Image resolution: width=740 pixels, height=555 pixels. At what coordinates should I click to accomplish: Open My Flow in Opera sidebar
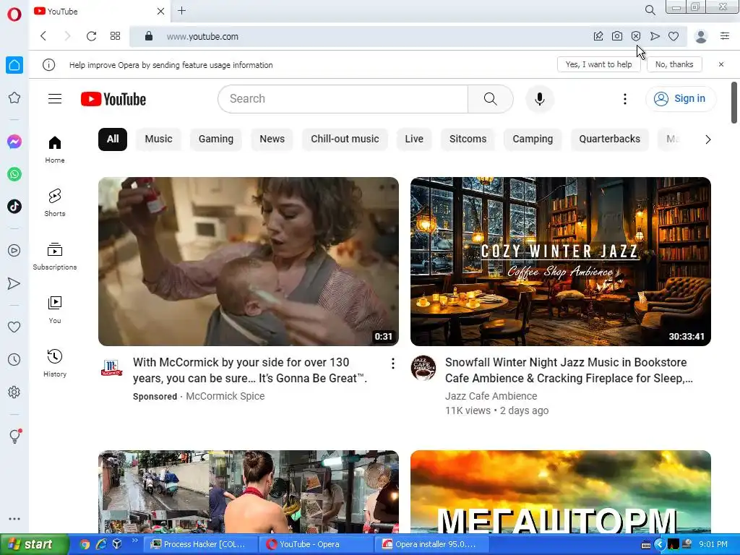point(14,283)
